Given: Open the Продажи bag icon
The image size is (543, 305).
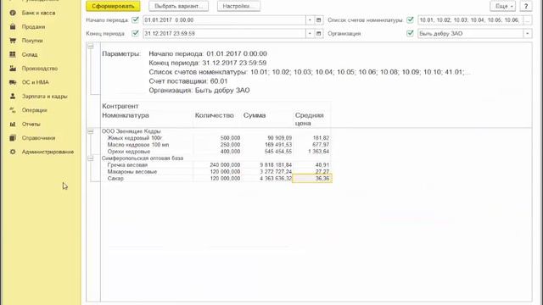Looking at the screenshot, I should (x=13, y=26).
